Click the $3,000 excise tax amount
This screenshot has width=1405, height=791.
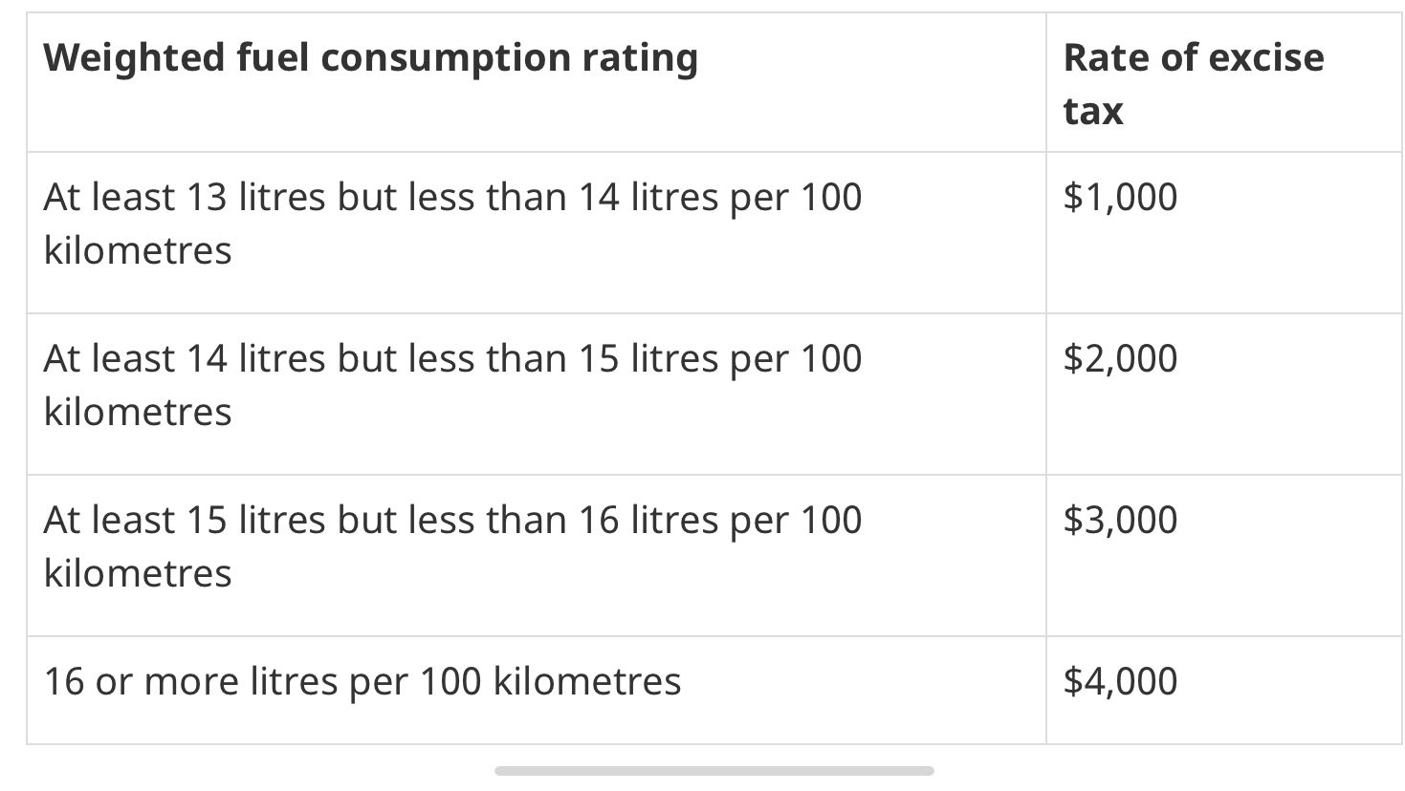point(1120,521)
